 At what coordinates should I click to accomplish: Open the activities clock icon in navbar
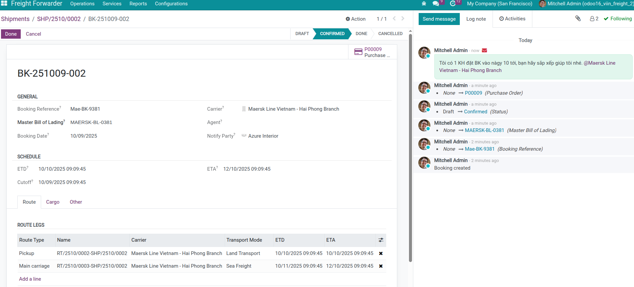453,4
